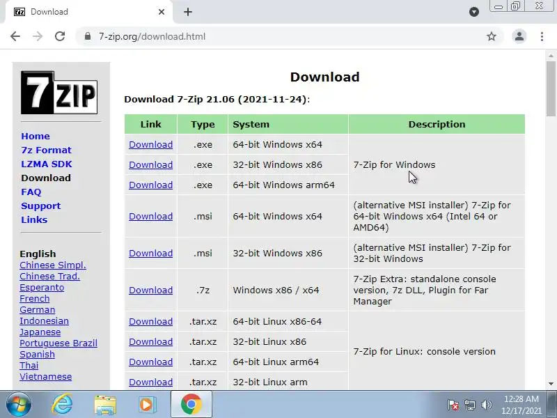
Task: Click the network tray icon
Action: (470, 405)
